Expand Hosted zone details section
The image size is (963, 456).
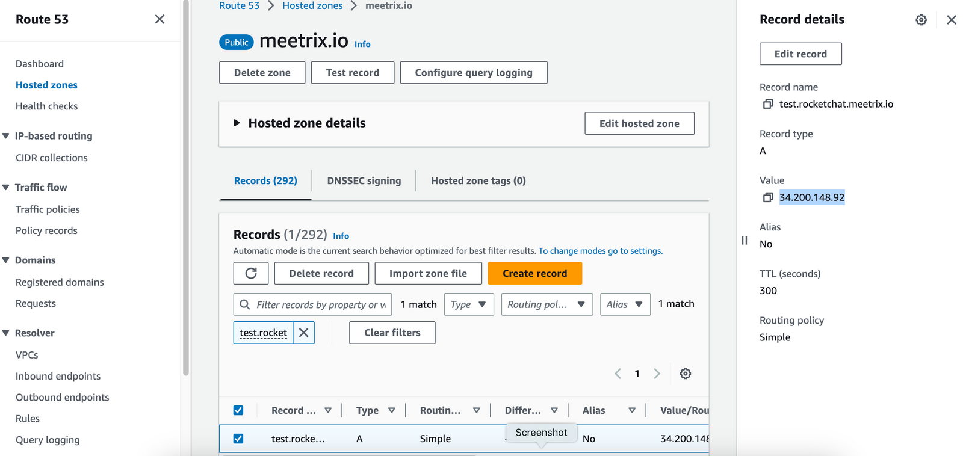tap(237, 123)
